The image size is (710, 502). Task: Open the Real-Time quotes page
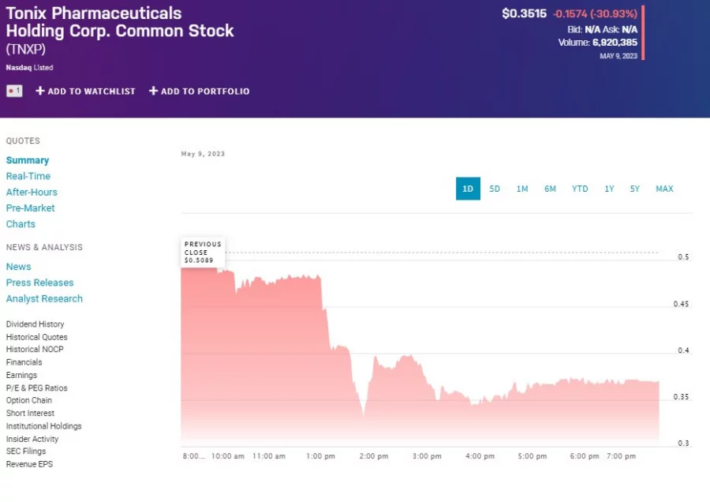pyautogui.click(x=28, y=176)
